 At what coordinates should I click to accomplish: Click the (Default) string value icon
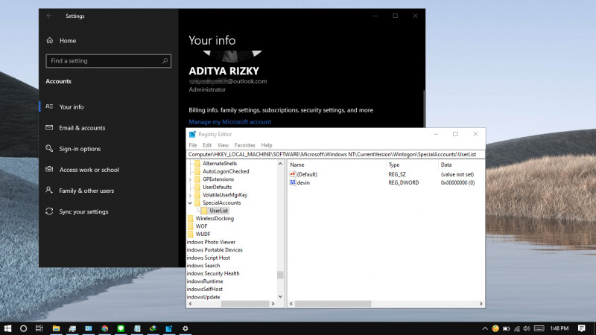tap(292, 174)
